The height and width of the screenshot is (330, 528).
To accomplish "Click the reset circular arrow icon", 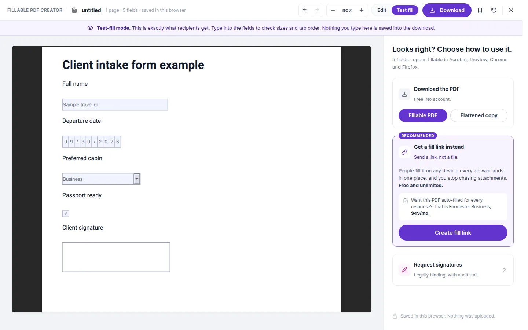I will (494, 10).
